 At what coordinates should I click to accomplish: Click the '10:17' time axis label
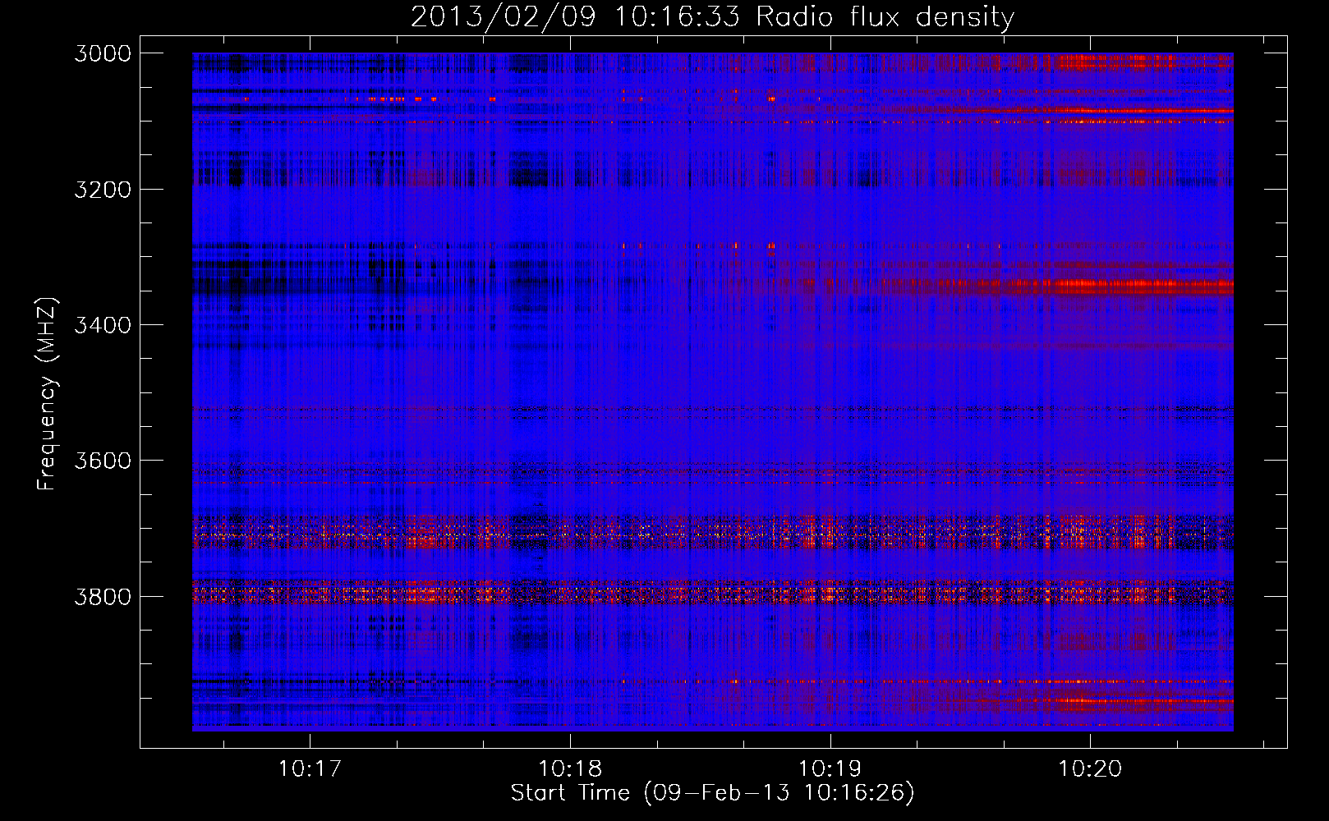coord(310,769)
